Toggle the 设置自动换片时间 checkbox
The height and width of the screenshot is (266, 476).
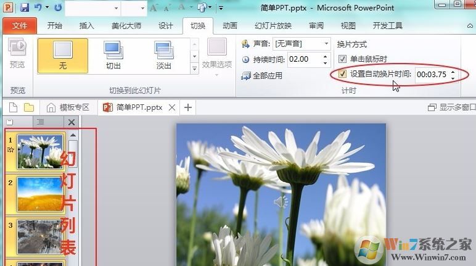pos(342,74)
